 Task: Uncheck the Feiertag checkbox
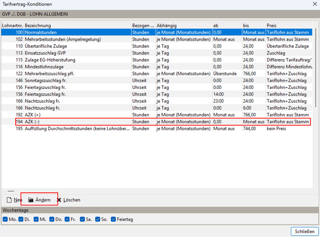113,219
